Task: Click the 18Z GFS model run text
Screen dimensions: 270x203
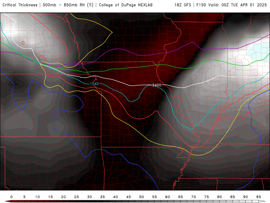Action: (x=183, y=5)
